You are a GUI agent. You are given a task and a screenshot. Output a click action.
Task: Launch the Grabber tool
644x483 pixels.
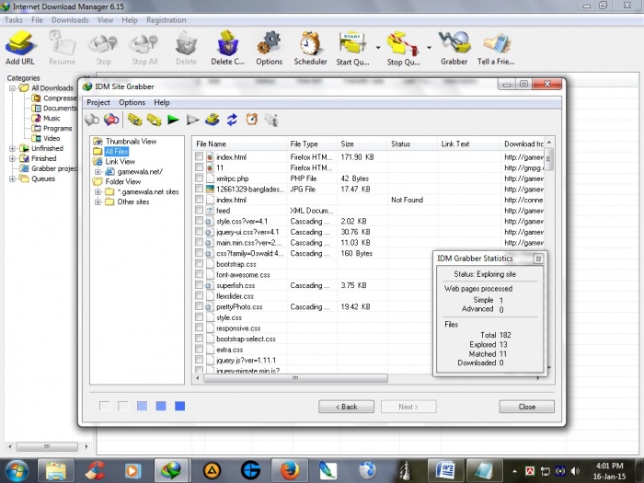pos(454,46)
